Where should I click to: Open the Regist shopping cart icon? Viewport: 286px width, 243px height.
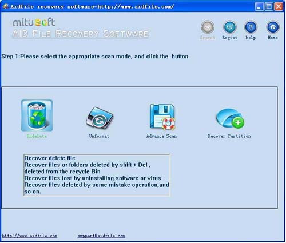pyautogui.click(x=230, y=27)
